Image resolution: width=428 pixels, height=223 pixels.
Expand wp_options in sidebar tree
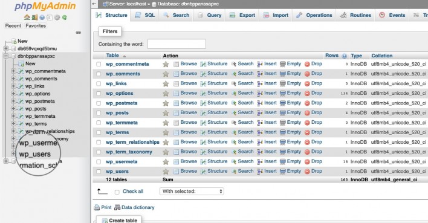pyautogui.click(x=13, y=94)
